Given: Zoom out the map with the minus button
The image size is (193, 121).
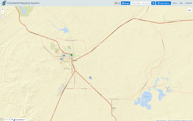Looking at the screenshot, I should point(3,12).
